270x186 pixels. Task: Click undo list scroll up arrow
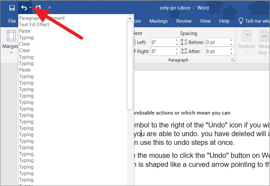(130, 18)
